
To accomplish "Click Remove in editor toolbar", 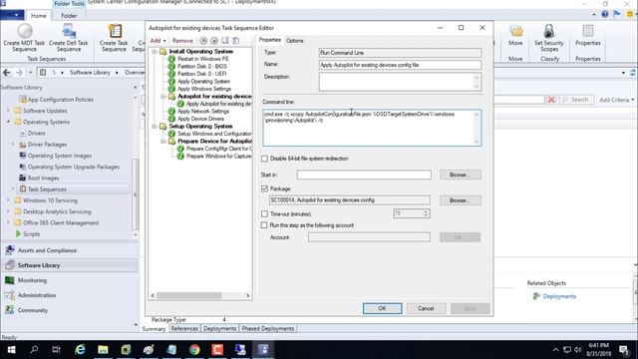I will click(x=182, y=41).
